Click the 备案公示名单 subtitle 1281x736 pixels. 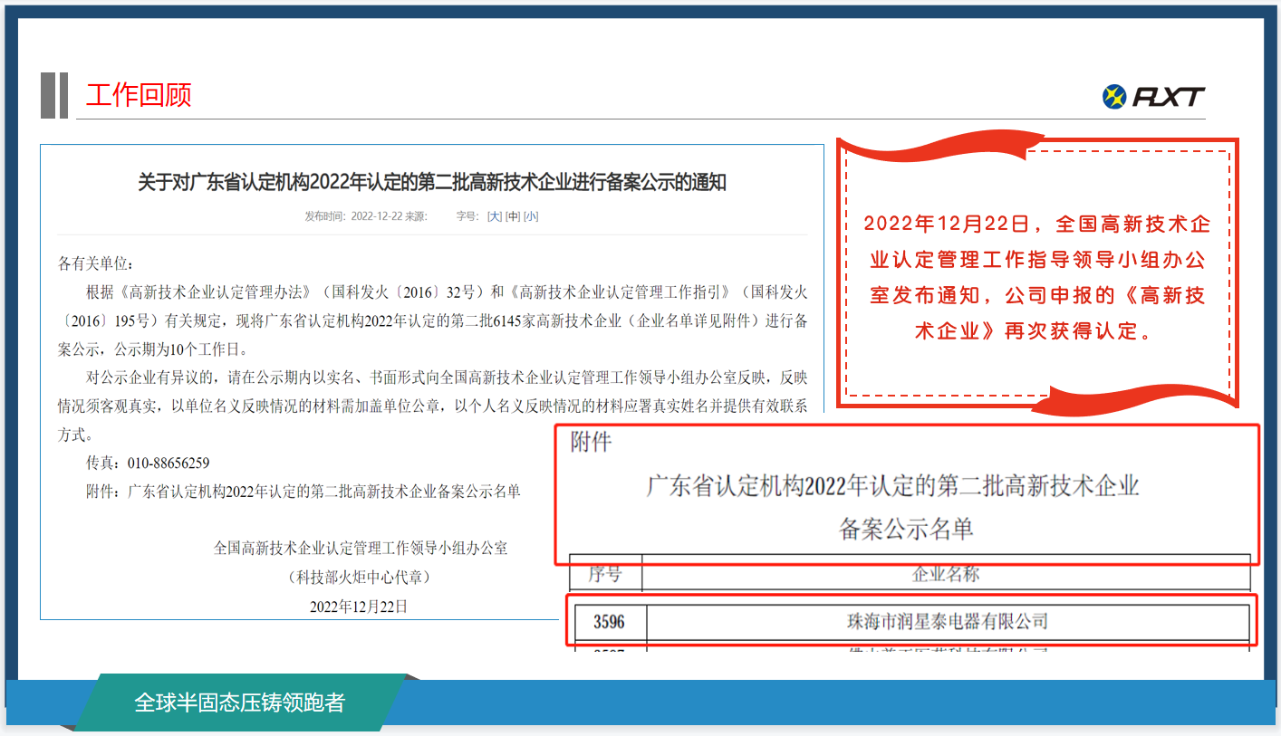906,530
